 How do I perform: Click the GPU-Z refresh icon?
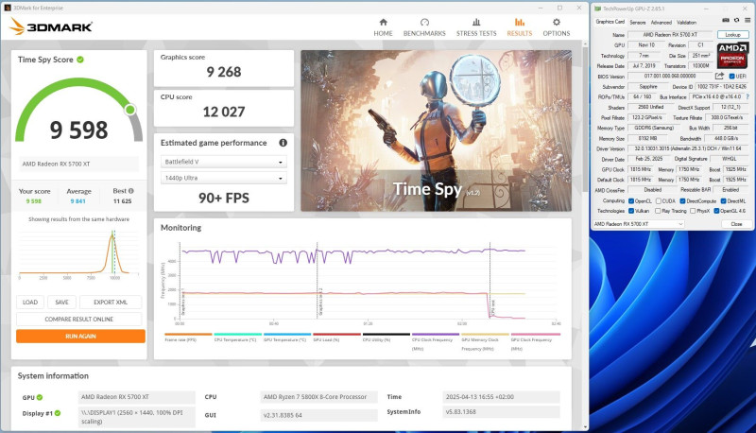(736, 20)
